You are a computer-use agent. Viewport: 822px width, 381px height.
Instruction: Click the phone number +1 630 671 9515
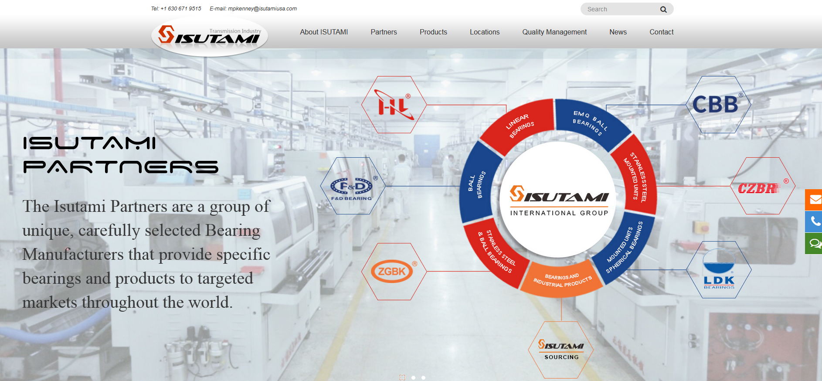(181, 9)
